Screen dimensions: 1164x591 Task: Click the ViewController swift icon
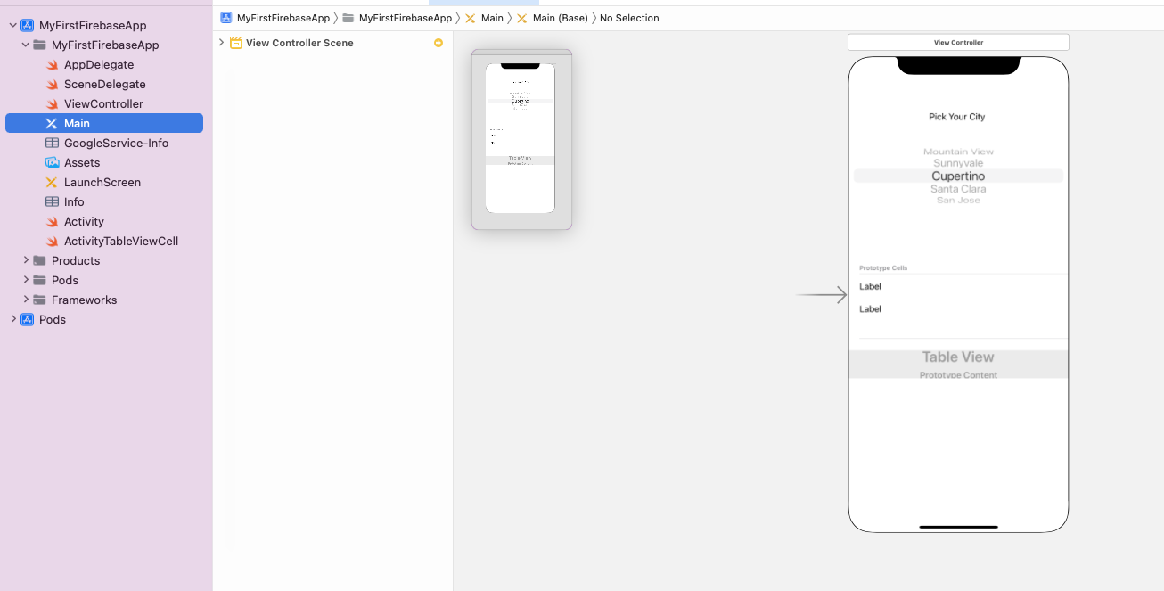tap(52, 104)
